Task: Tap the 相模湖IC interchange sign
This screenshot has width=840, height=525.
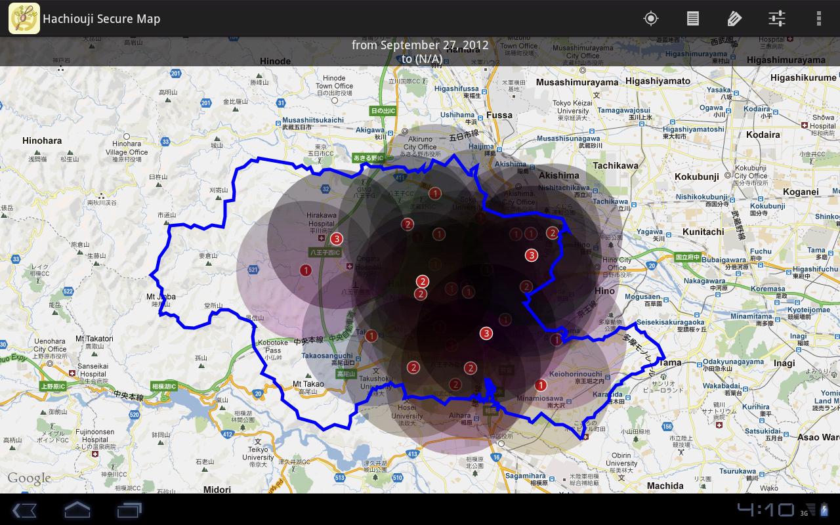Action: [164, 387]
